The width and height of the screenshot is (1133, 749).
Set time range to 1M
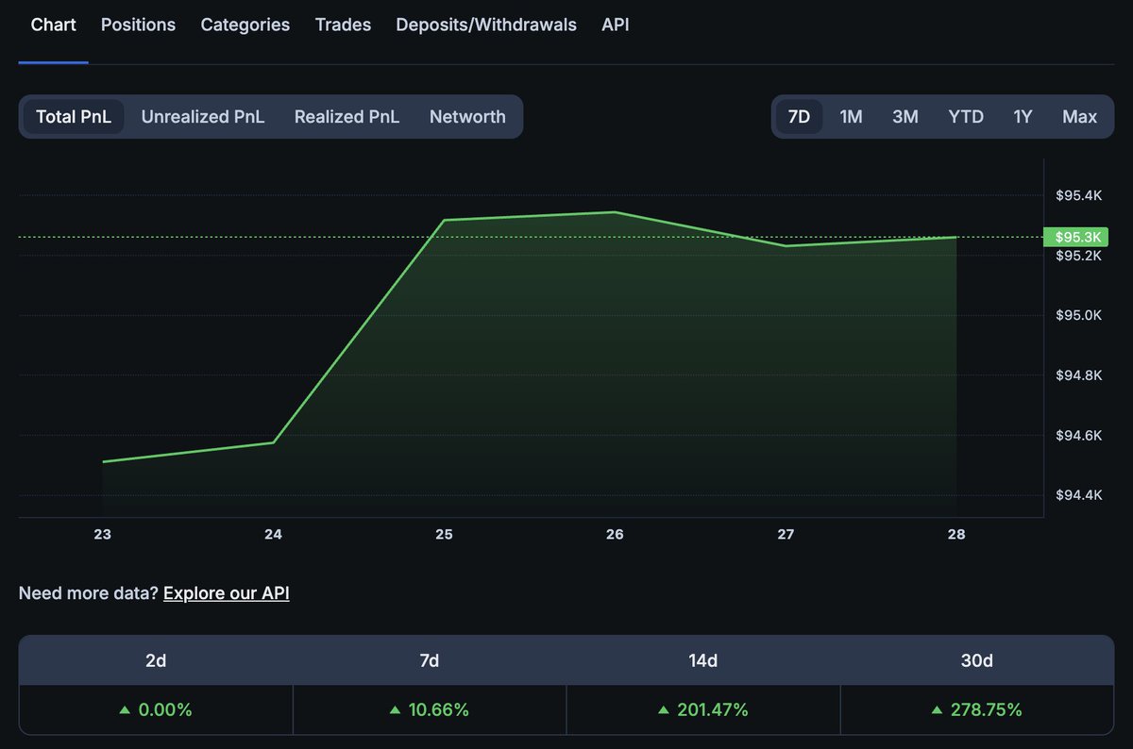851,117
